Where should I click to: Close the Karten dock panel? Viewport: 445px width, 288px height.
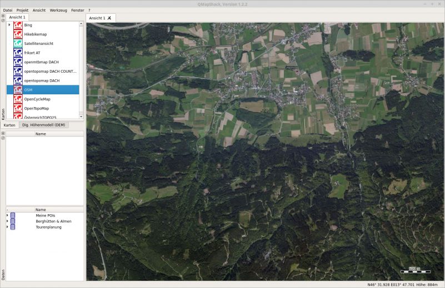click(3, 16)
